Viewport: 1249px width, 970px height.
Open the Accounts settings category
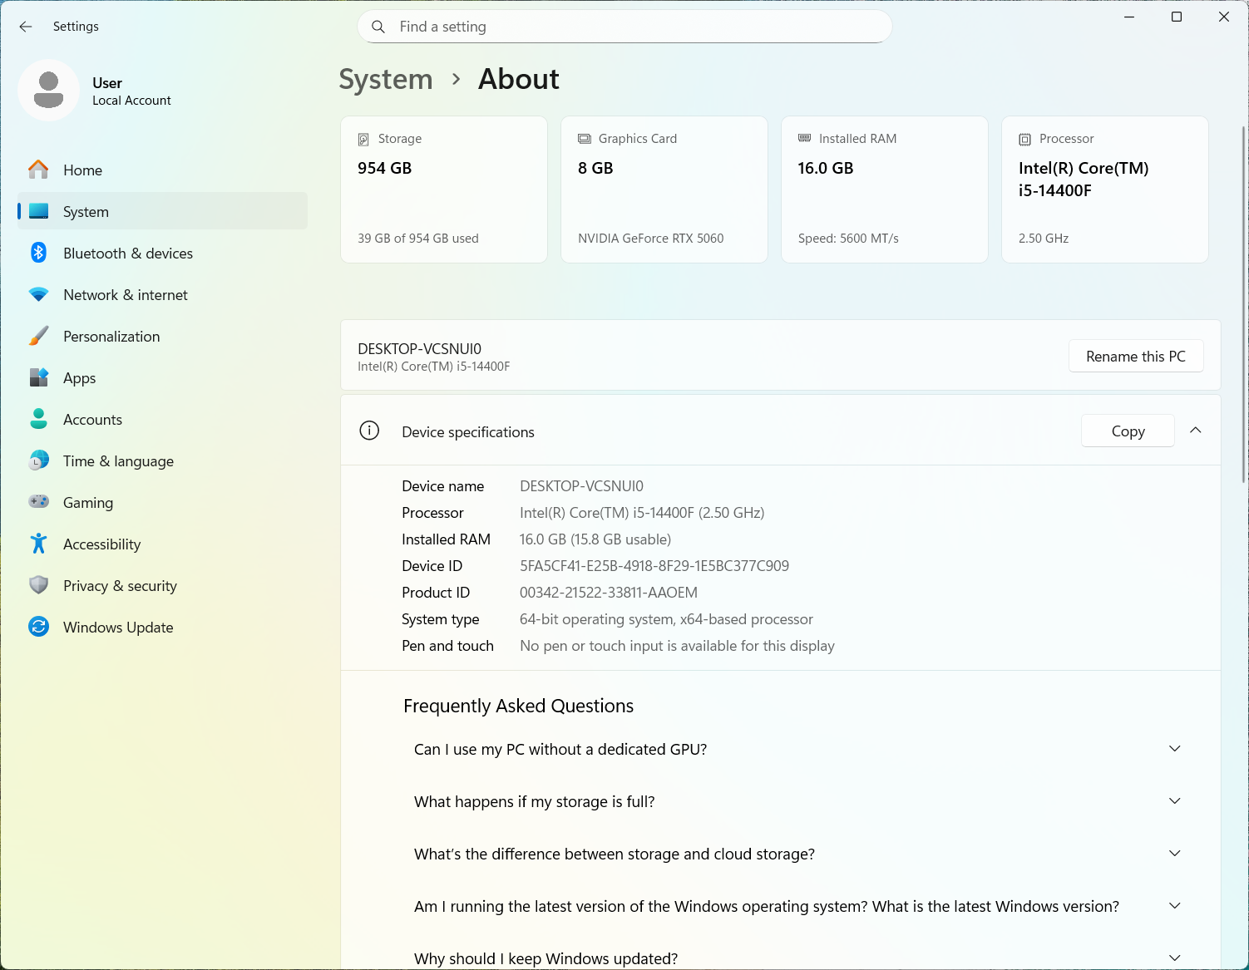click(92, 420)
